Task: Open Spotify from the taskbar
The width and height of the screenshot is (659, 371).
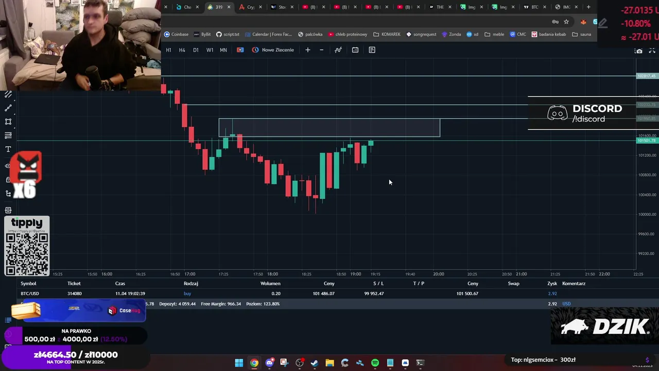Action: pos(375,363)
